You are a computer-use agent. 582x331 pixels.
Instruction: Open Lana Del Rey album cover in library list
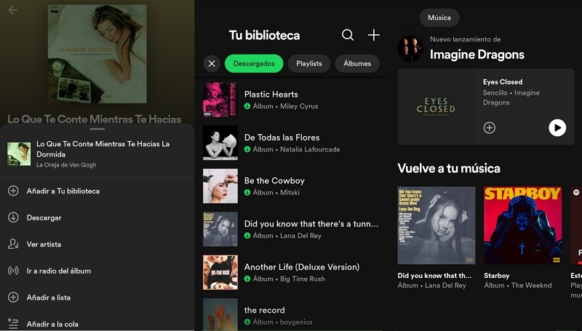click(x=220, y=229)
